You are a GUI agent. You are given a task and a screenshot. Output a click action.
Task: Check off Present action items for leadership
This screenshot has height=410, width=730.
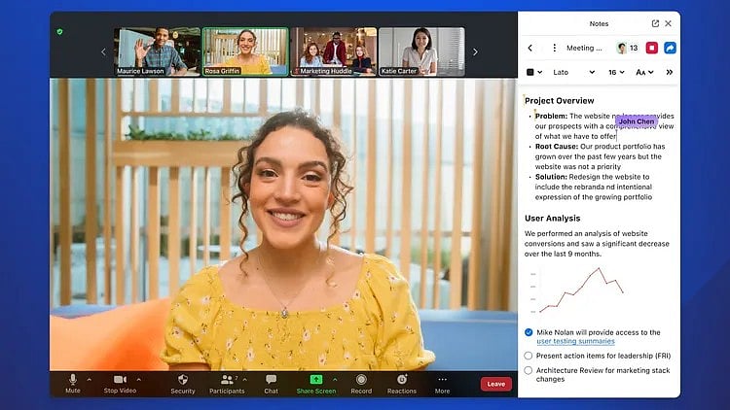[529, 356]
